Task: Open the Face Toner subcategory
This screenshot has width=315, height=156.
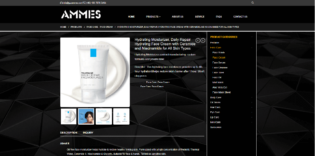Action: pyautogui.click(x=218, y=72)
